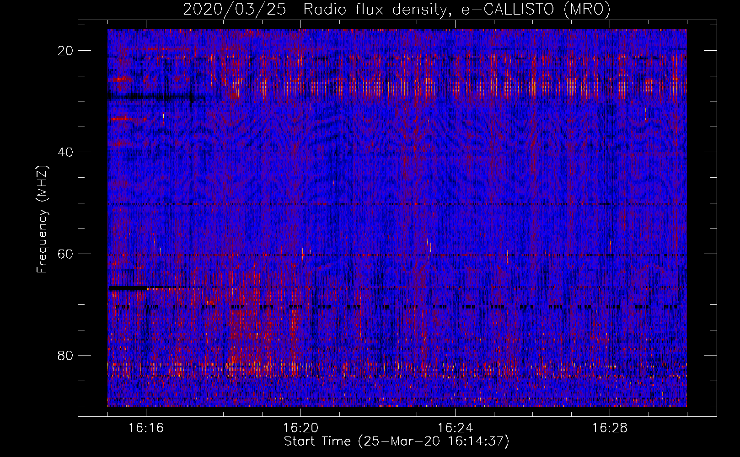Click the 16:28 time tick label
The image size is (740, 457).
coord(610,428)
